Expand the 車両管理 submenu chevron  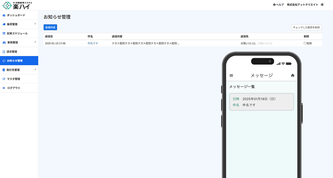(35, 42)
